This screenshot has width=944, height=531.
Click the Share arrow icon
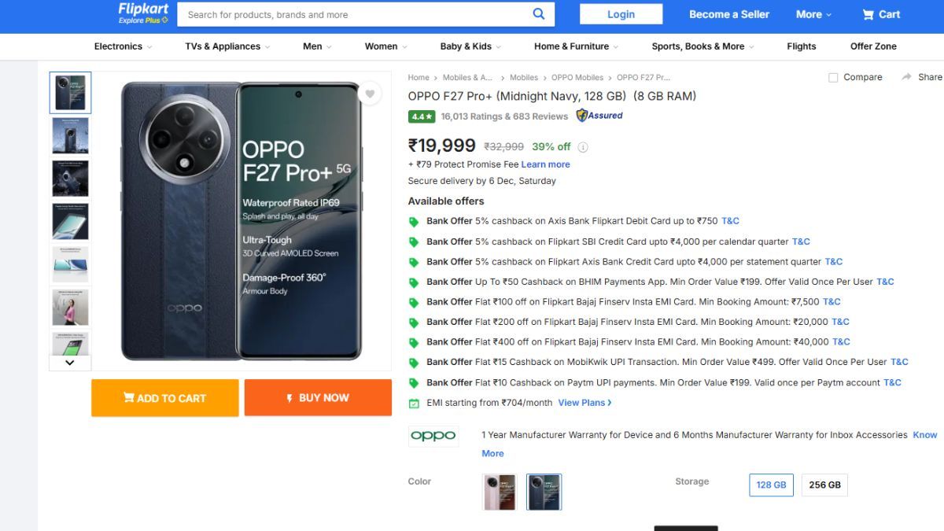click(x=907, y=77)
